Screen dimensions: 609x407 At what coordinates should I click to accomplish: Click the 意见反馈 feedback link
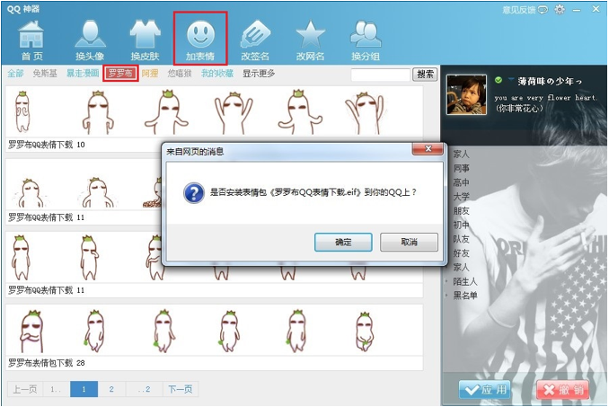pos(525,10)
